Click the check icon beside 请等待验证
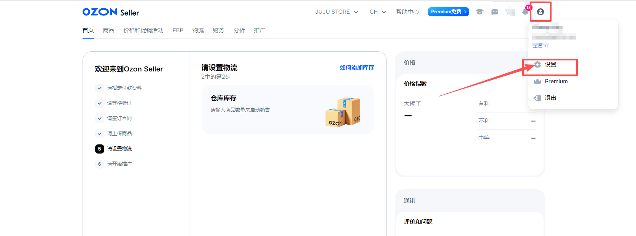Viewport: 636px width, 236px height. 99,103
